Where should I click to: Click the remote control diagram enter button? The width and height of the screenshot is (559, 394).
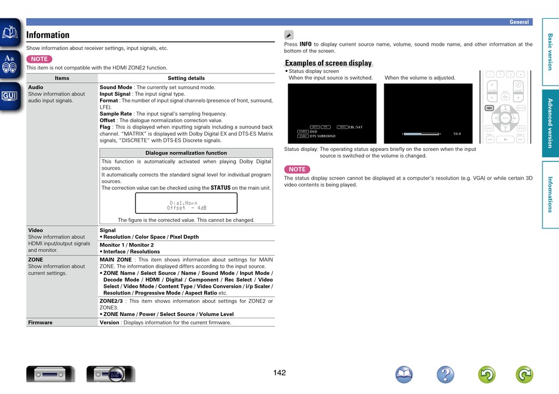tap(505, 118)
